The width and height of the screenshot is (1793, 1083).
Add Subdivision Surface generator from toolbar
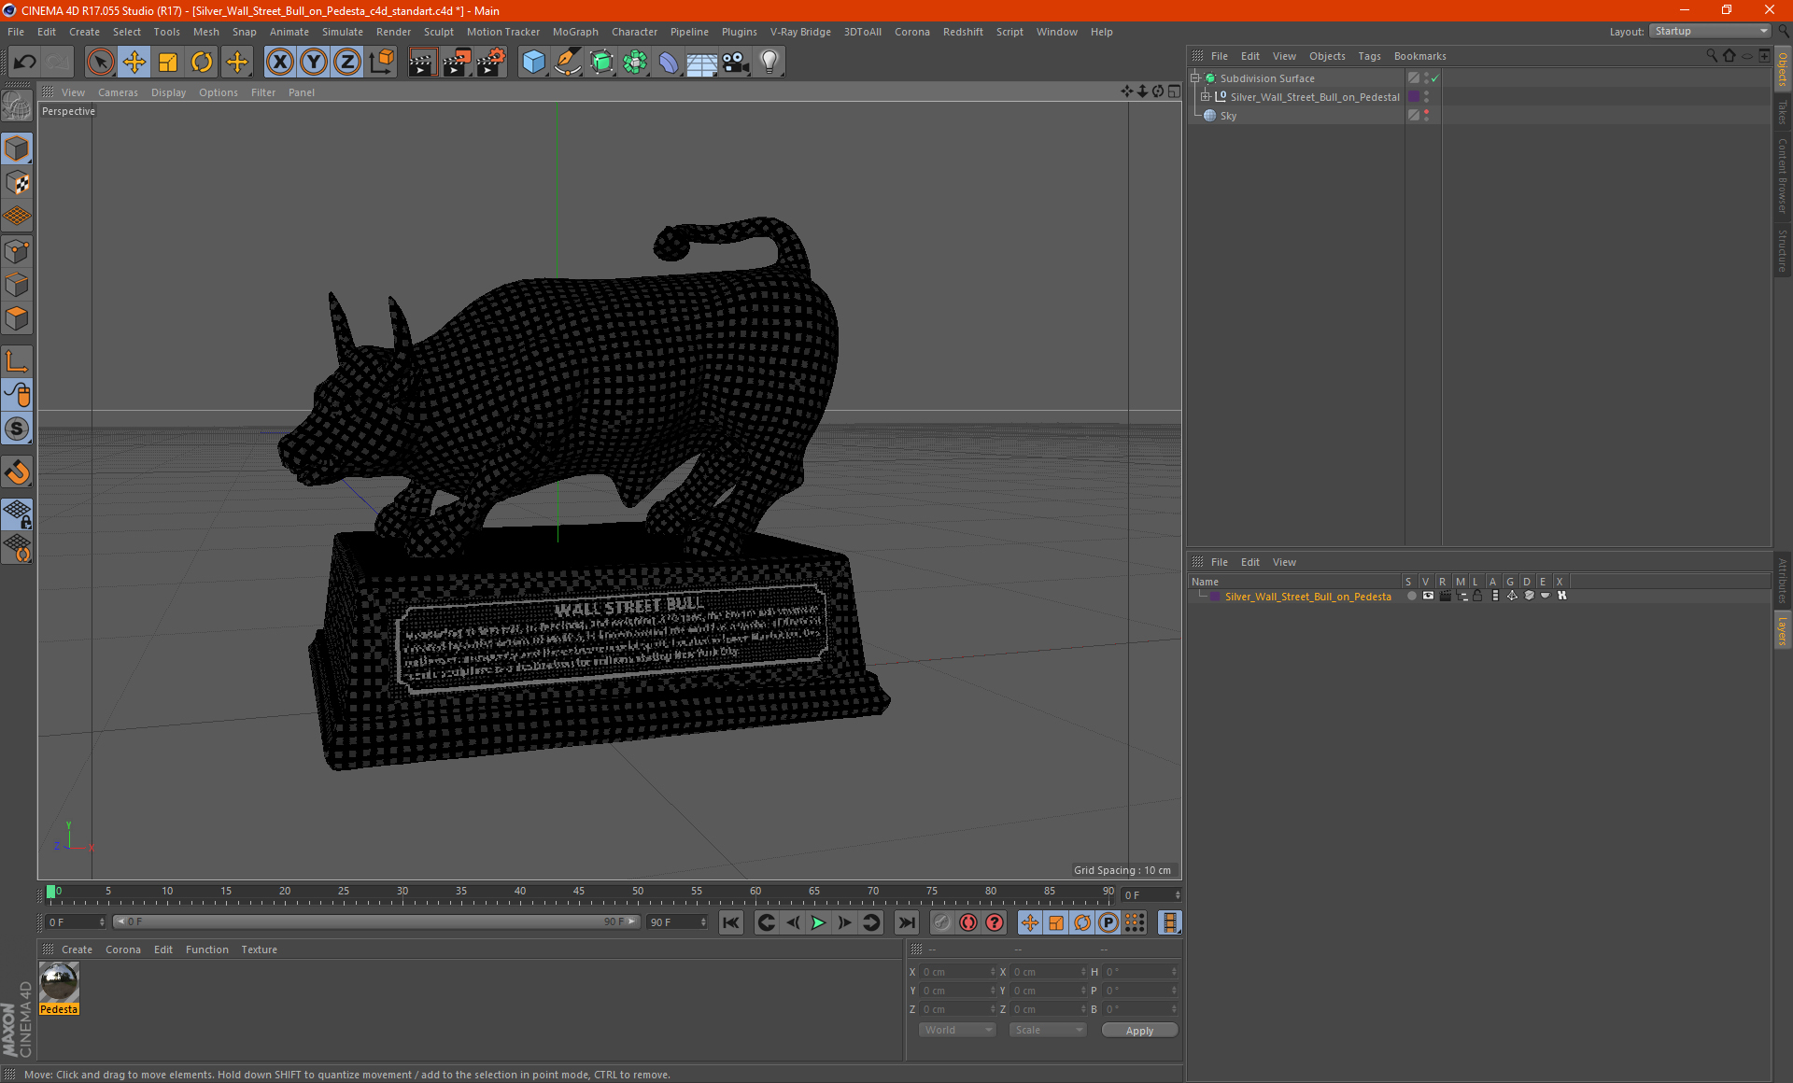[601, 63]
